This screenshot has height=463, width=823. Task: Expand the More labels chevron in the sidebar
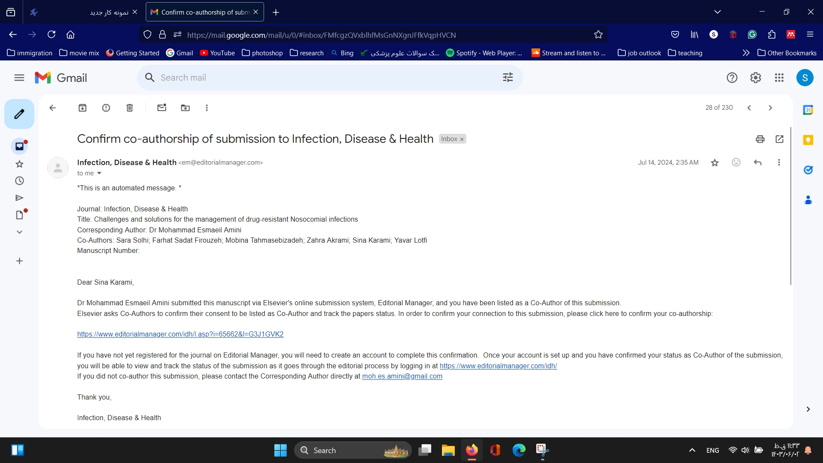pyautogui.click(x=19, y=232)
